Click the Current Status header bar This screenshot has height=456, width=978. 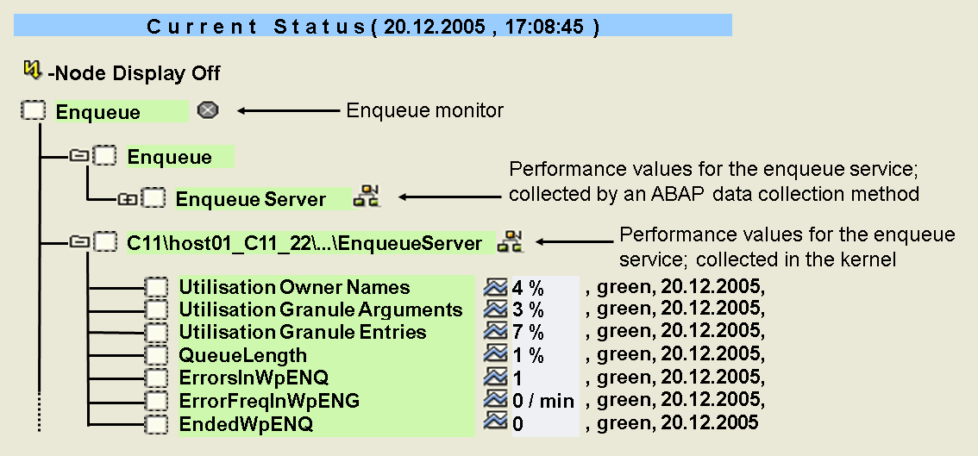pos(373,26)
